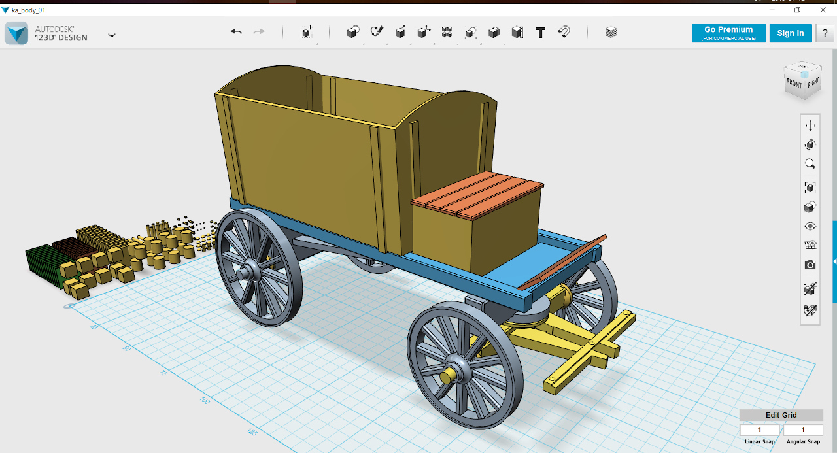Expand the side panel arrow at right edge
837x453 pixels.
(x=834, y=261)
